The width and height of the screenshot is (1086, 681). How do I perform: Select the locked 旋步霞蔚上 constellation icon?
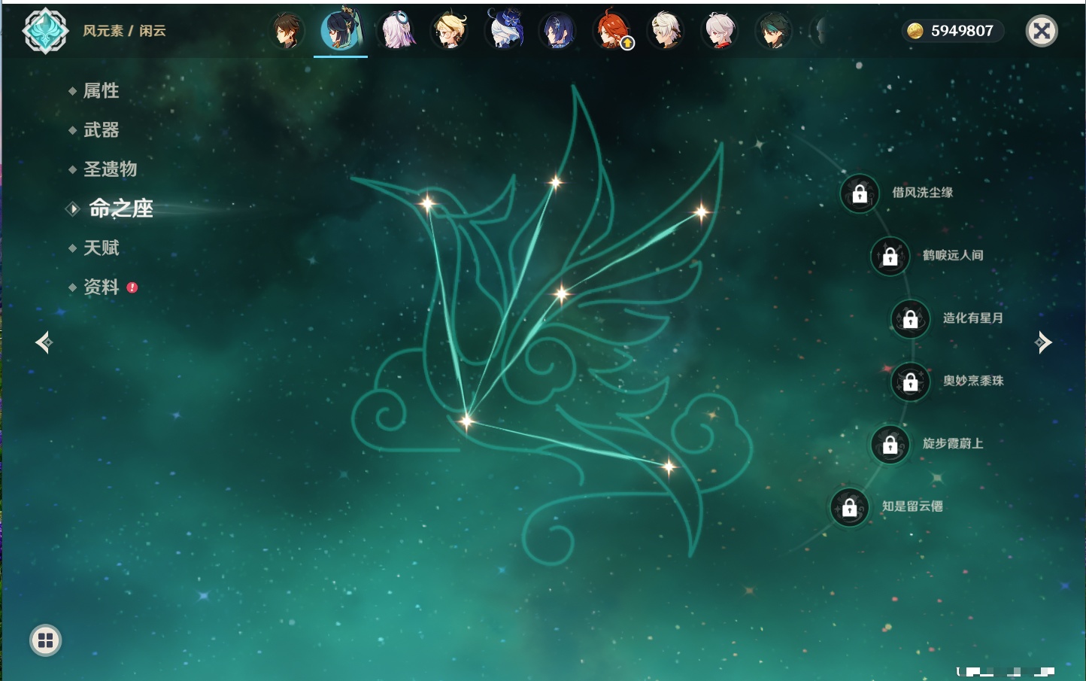[890, 444]
